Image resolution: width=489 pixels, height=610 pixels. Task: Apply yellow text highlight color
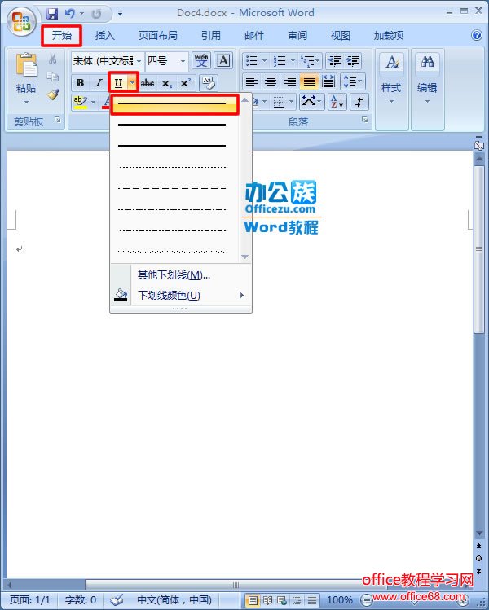pyautogui.click(x=80, y=102)
